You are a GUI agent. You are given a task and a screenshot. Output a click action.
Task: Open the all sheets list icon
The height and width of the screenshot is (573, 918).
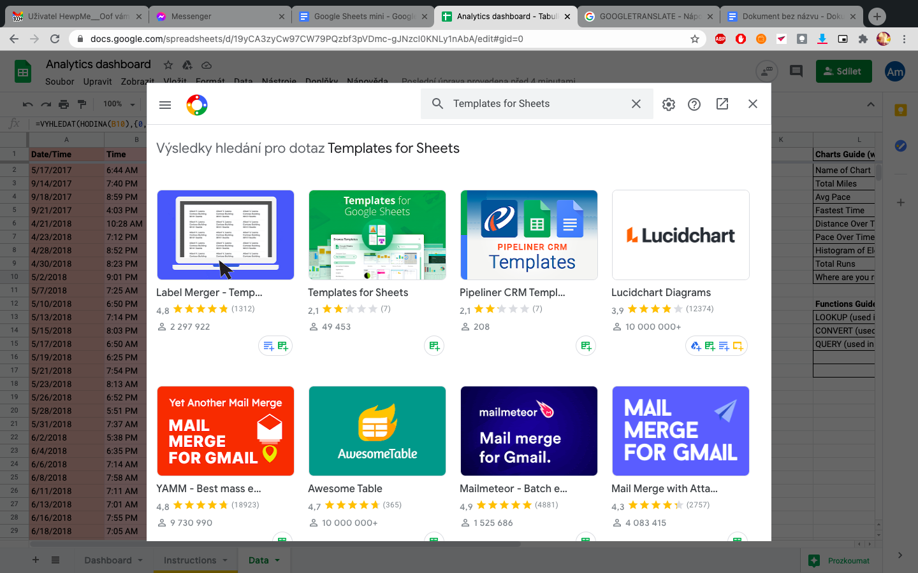[x=55, y=560]
